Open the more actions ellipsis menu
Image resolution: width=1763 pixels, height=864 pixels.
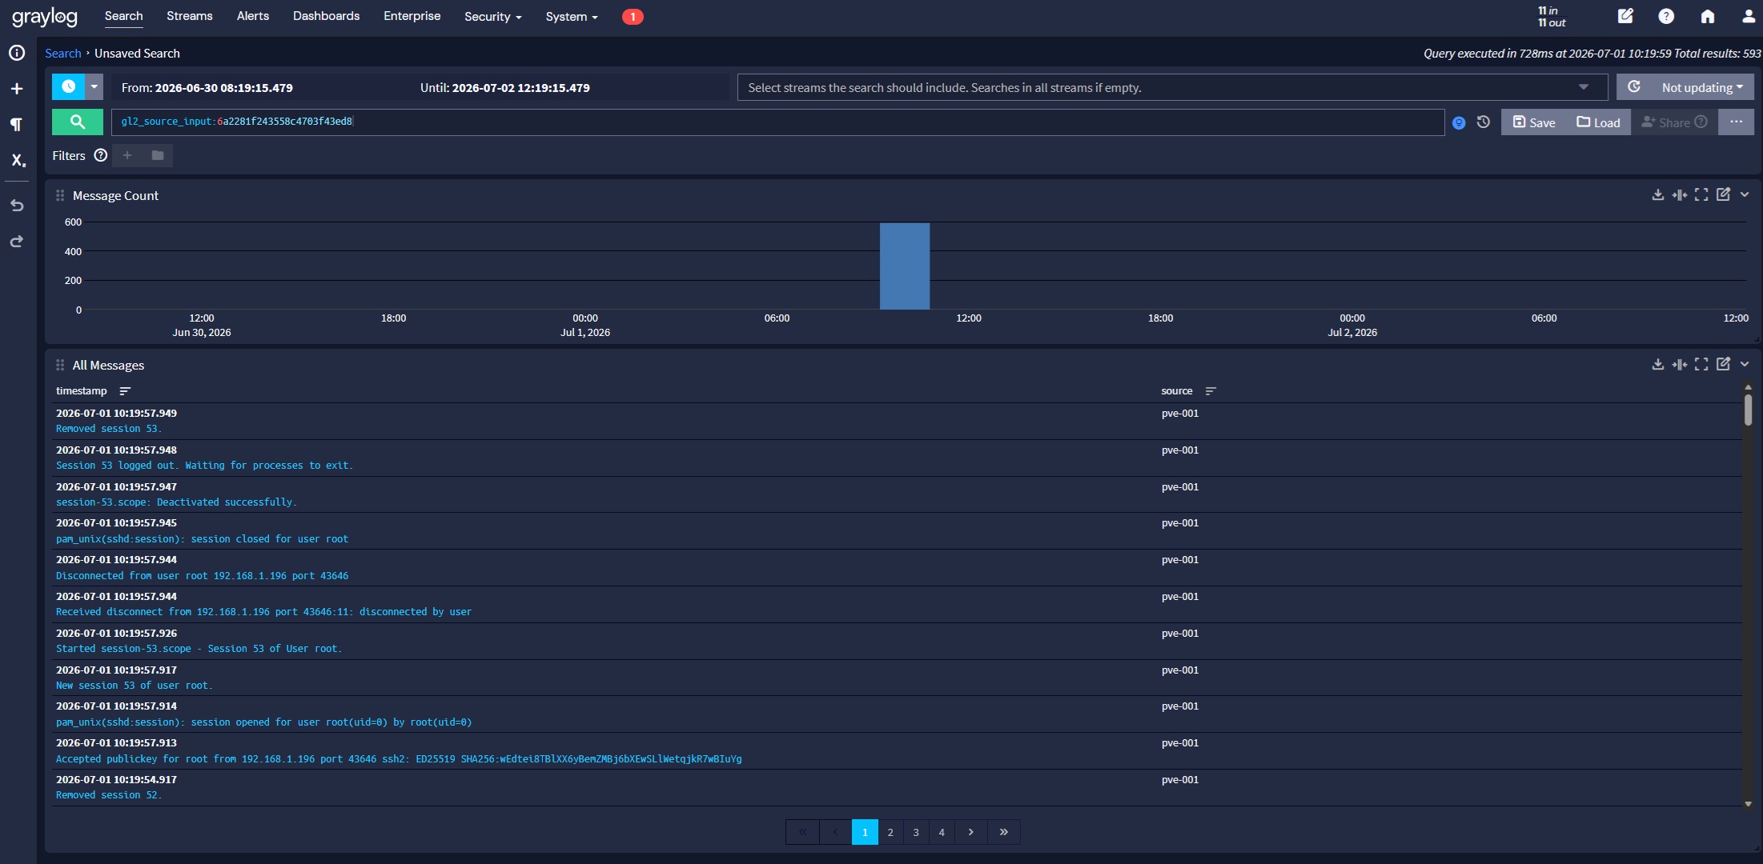[x=1736, y=122]
